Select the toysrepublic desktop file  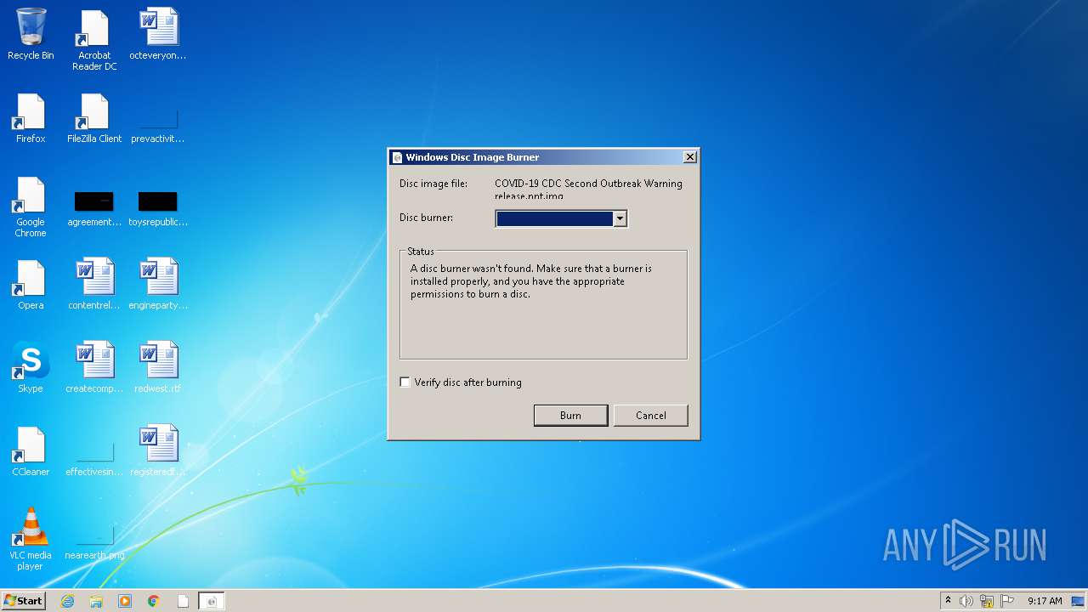[x=158, y=207]
